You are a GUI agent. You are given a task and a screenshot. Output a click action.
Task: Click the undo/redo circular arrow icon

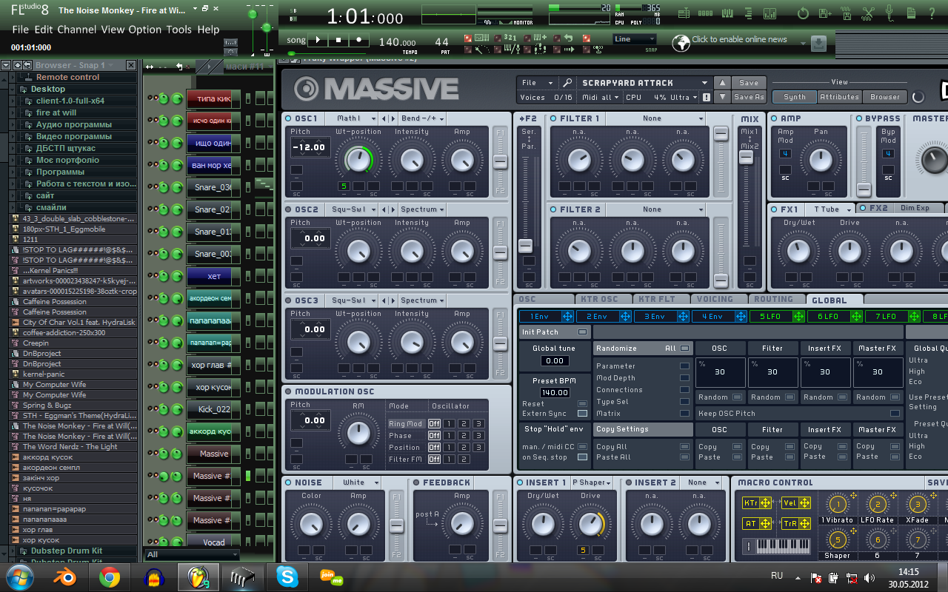pyautogui.click(x=803, y=13)
